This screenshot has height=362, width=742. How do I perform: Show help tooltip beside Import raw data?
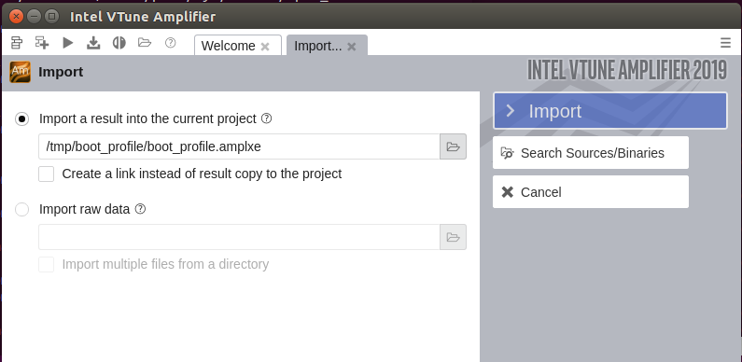pyautogui.click(x=140, y=209)
